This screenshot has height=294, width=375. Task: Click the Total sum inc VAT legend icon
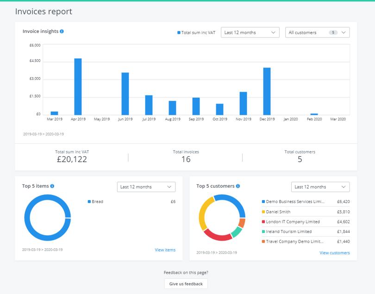point(178,32)
